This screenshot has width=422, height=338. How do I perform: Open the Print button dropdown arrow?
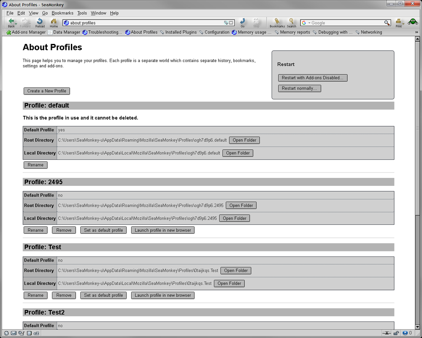coord(403,24)
